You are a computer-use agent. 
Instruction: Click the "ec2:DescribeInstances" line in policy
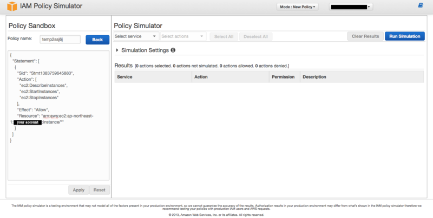43,86
